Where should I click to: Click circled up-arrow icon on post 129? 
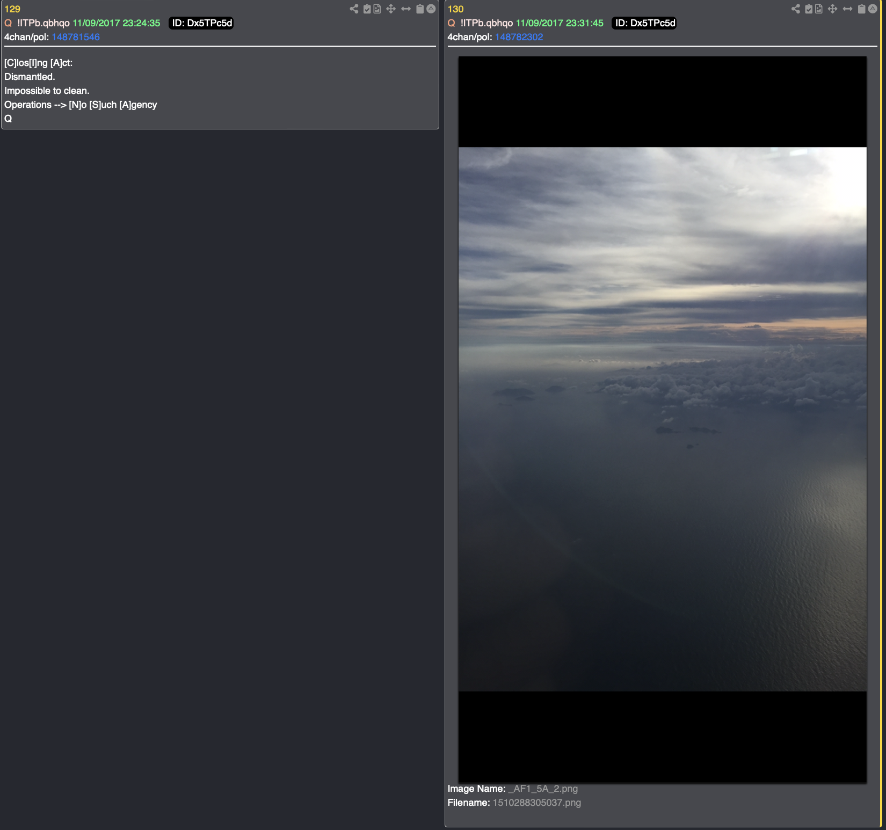point(431,9)
